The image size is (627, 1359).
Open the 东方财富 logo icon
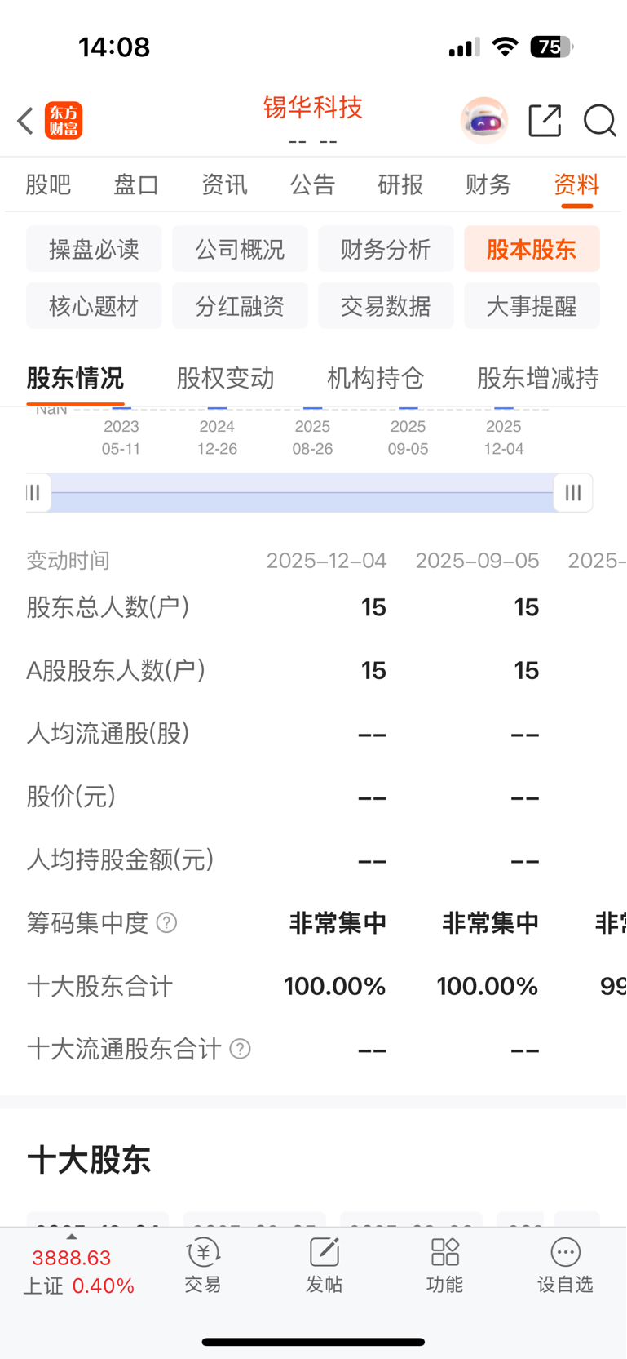[x=64, y=121]
